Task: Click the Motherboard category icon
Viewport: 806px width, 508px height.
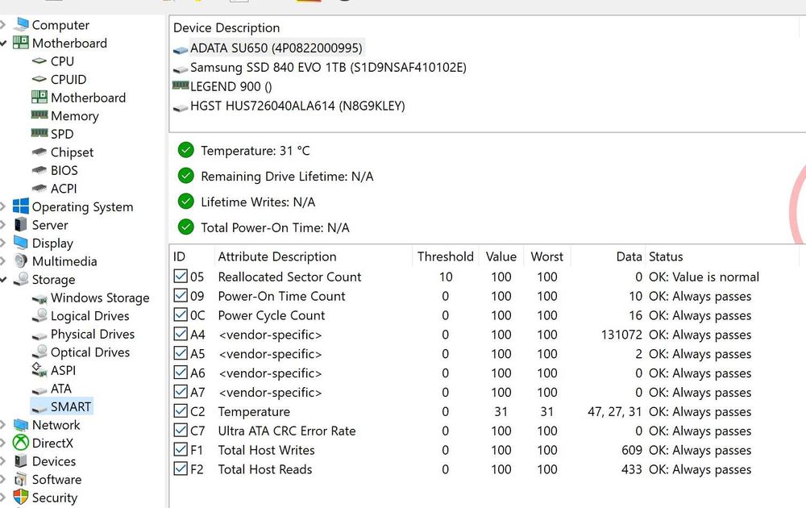Action: [21, 43]
